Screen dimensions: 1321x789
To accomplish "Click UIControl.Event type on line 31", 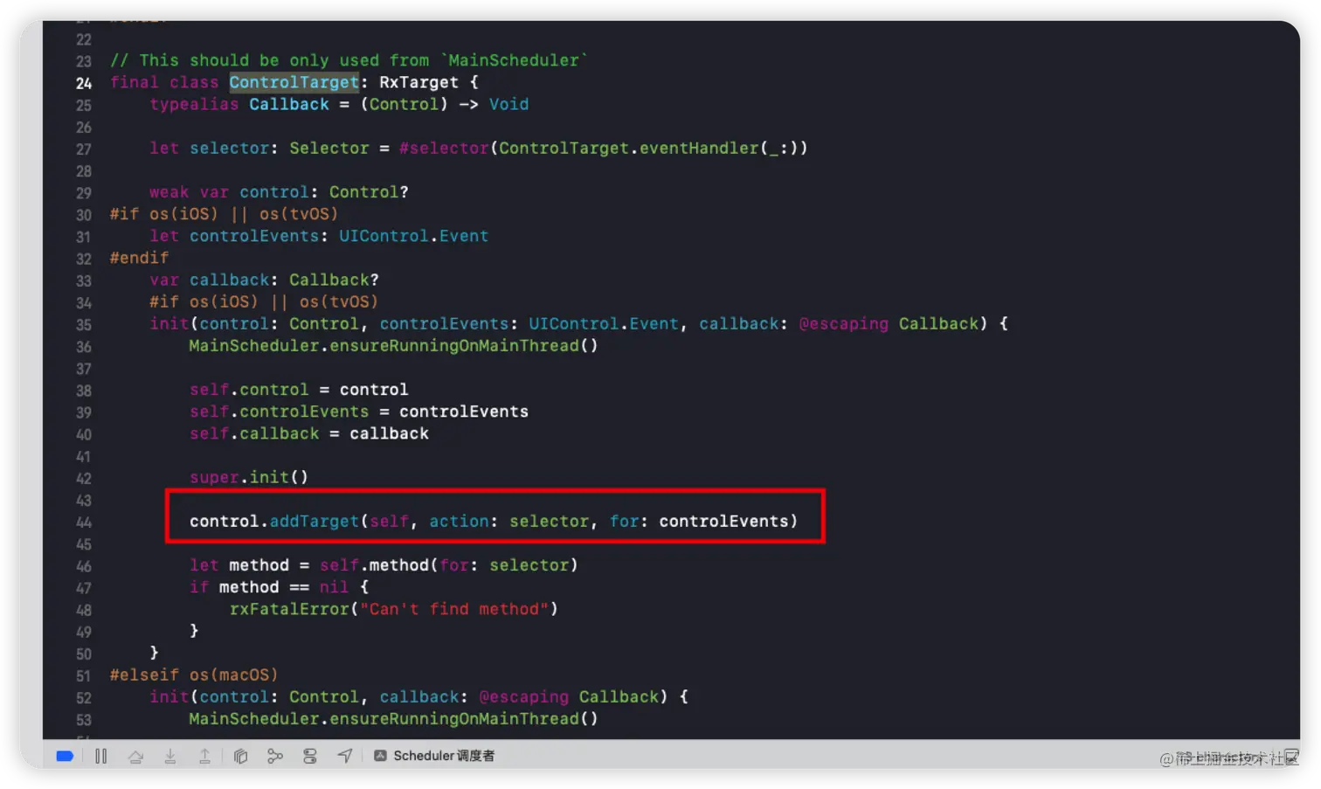I will (x=414, y=236).
